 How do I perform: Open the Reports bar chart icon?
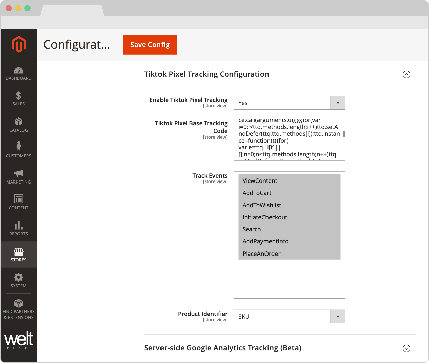pos(19,225)
